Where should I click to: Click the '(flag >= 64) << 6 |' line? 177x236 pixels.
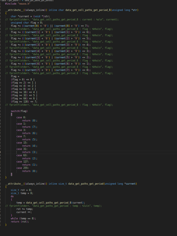[x=24, y=98]
